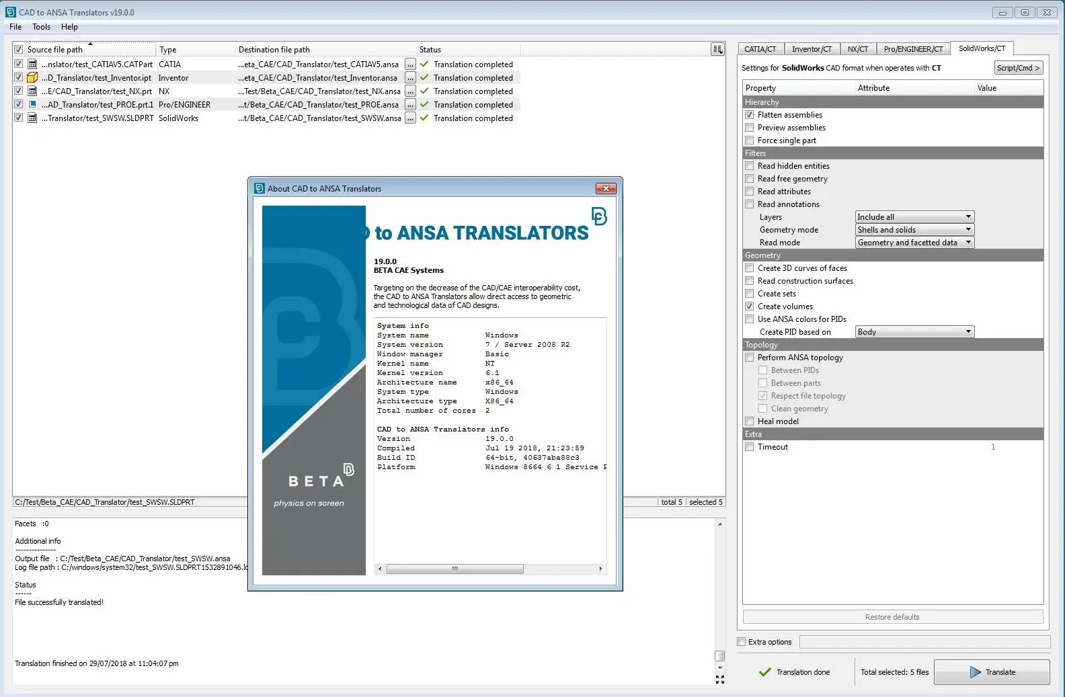
Task: Enable Heal model option
Action: click(x=750, y=421)
